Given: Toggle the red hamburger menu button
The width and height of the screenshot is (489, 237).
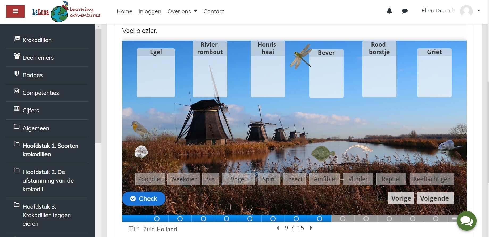Looking at the screenshot, I should click(15, 11).
